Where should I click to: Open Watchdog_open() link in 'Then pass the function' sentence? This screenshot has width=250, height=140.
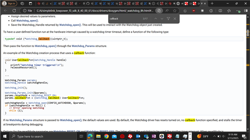[x=46, y=46]
